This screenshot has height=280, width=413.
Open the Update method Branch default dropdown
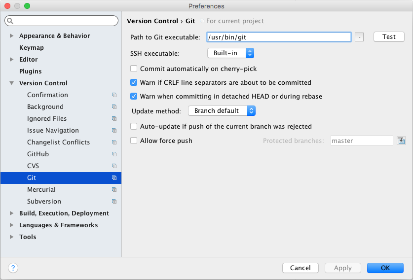[x=222, y=111]
